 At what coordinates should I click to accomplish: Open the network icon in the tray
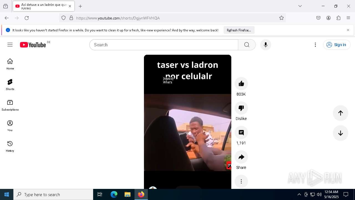click(x=313, y=194)
